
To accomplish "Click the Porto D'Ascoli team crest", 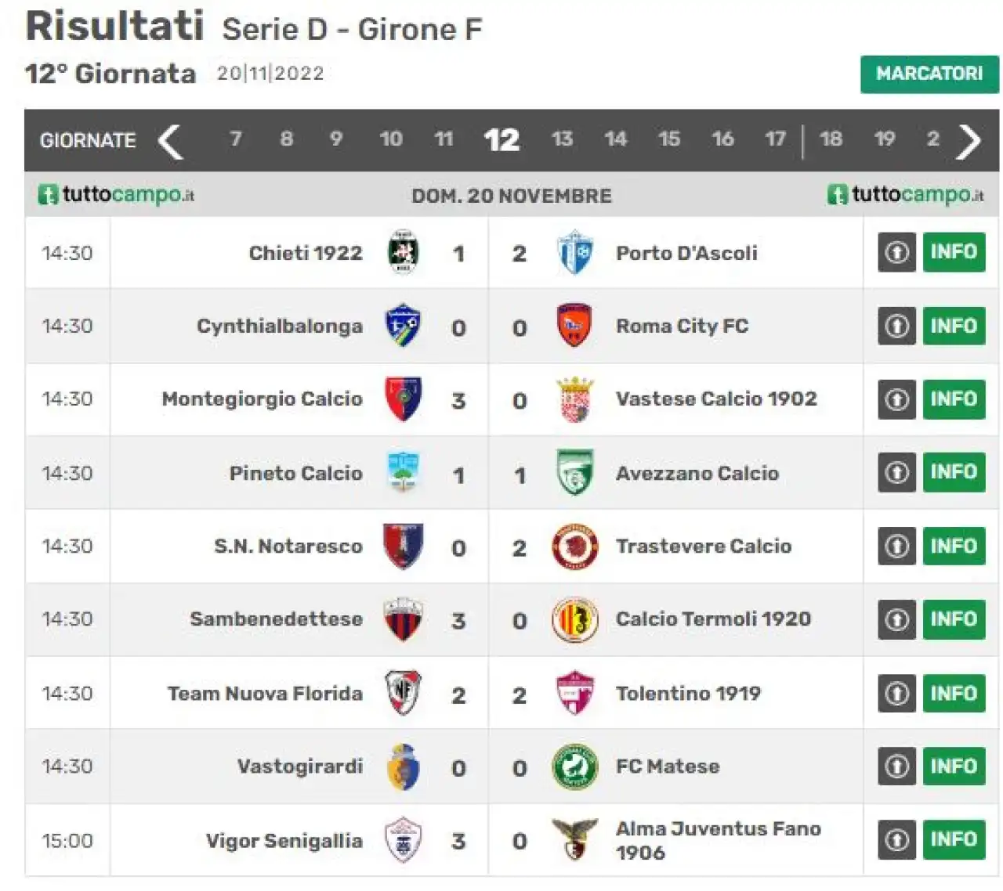I will [576, 252].
